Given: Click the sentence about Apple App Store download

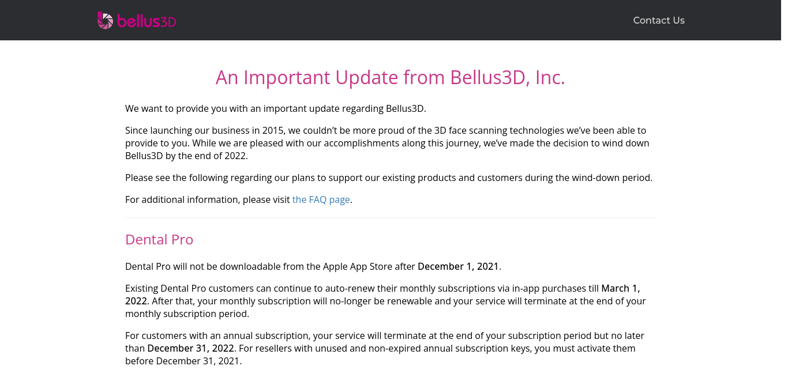Looking at the screenshot, I should [313, 266].
